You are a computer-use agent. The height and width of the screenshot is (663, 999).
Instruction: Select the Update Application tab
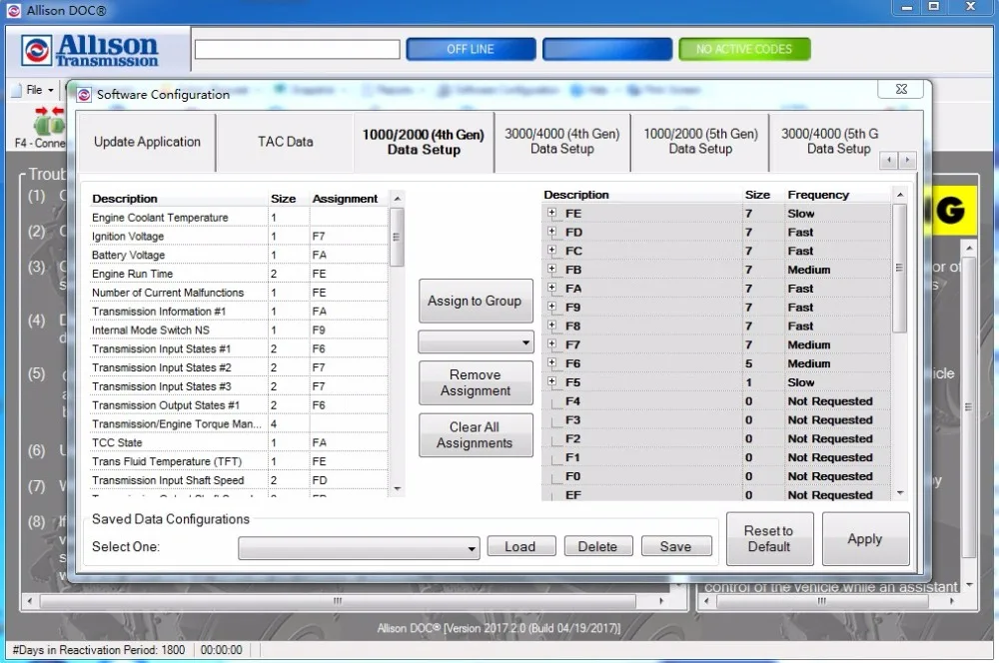(x=146, y=142)
